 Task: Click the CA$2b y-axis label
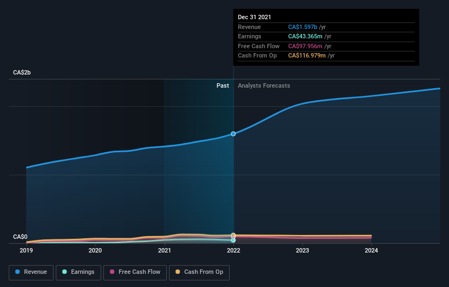[x=22, y=72]
